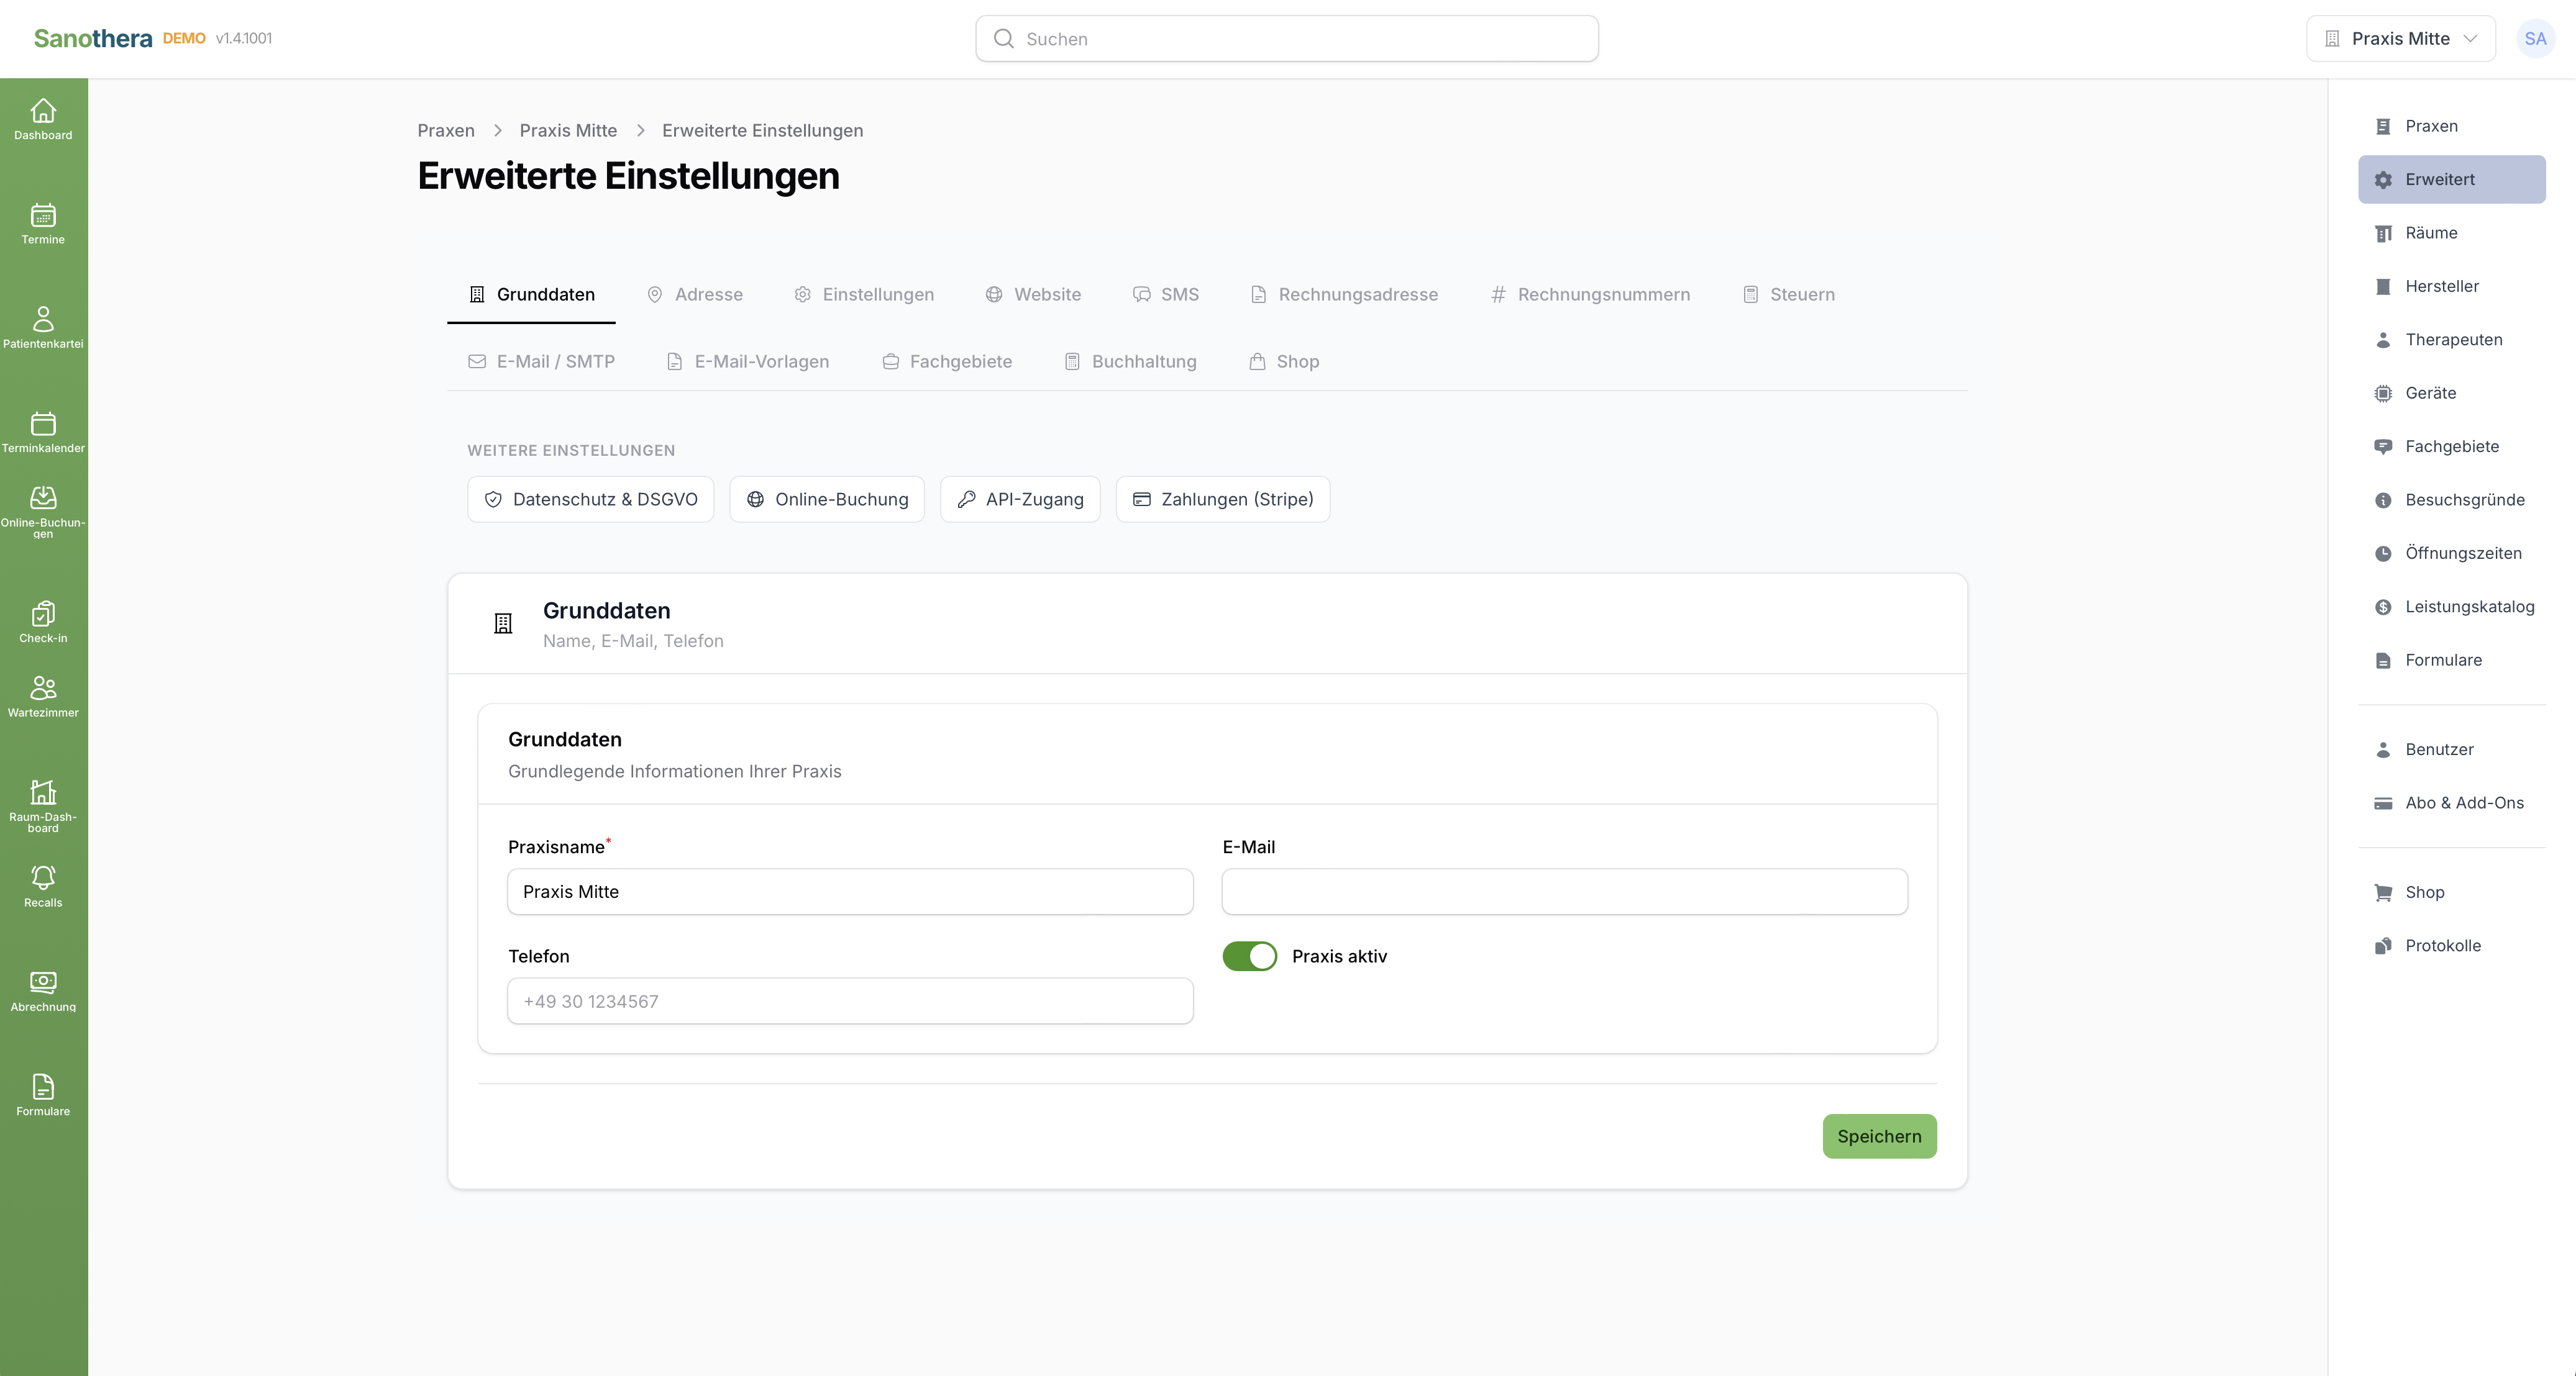Image resolution: width=2576 pixels, height=1376 pixels.
Task: Open Formulare in the right panel
Action: click(2452, 659)
